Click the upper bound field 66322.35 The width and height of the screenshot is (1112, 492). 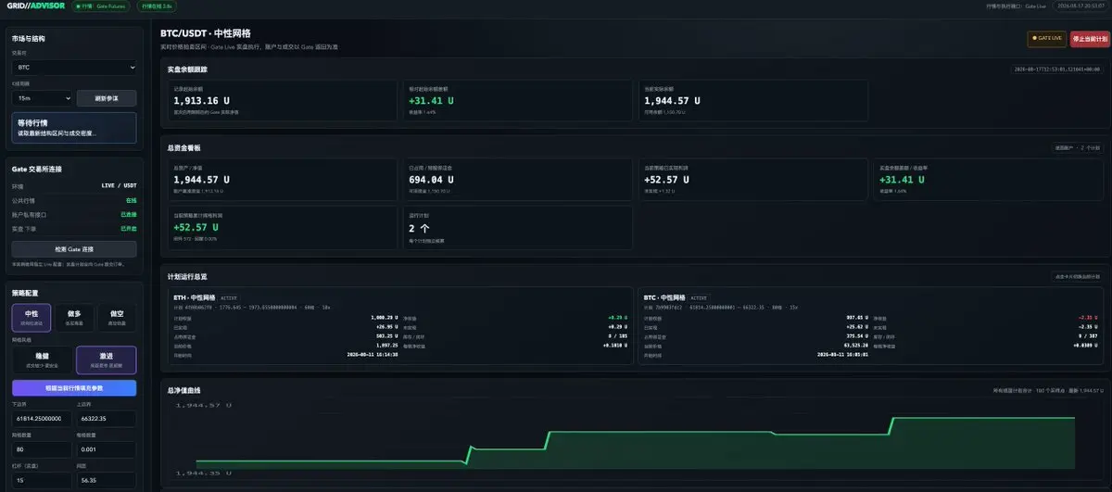click(x=106, y=420)
